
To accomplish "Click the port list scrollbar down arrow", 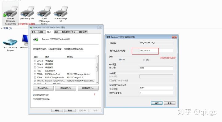I will pos(97,83).
